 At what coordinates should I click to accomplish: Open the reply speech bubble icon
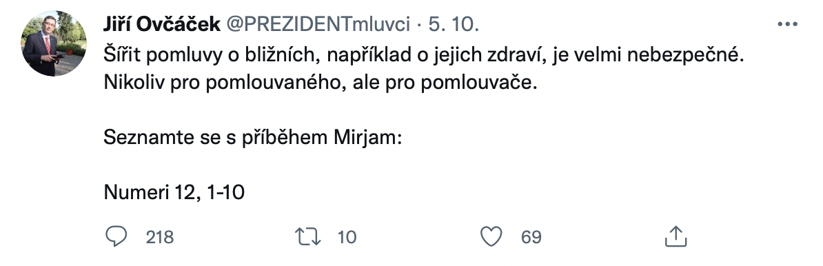tap(116, 236)
